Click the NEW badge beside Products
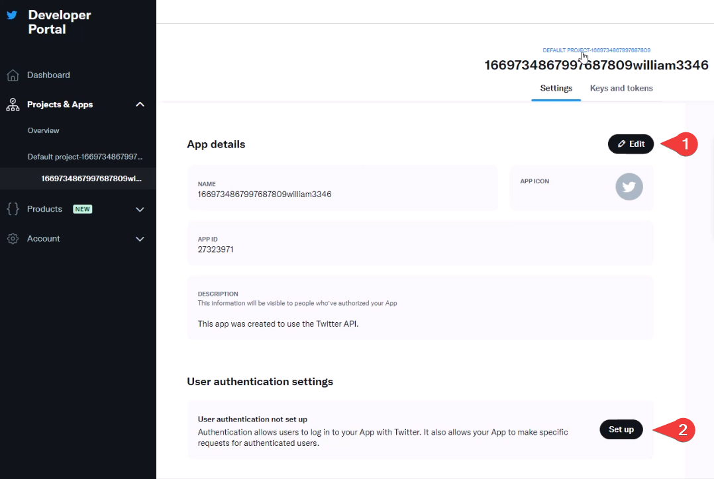The height and width of the screenshot is (479, 714). (x=82, y=209)
